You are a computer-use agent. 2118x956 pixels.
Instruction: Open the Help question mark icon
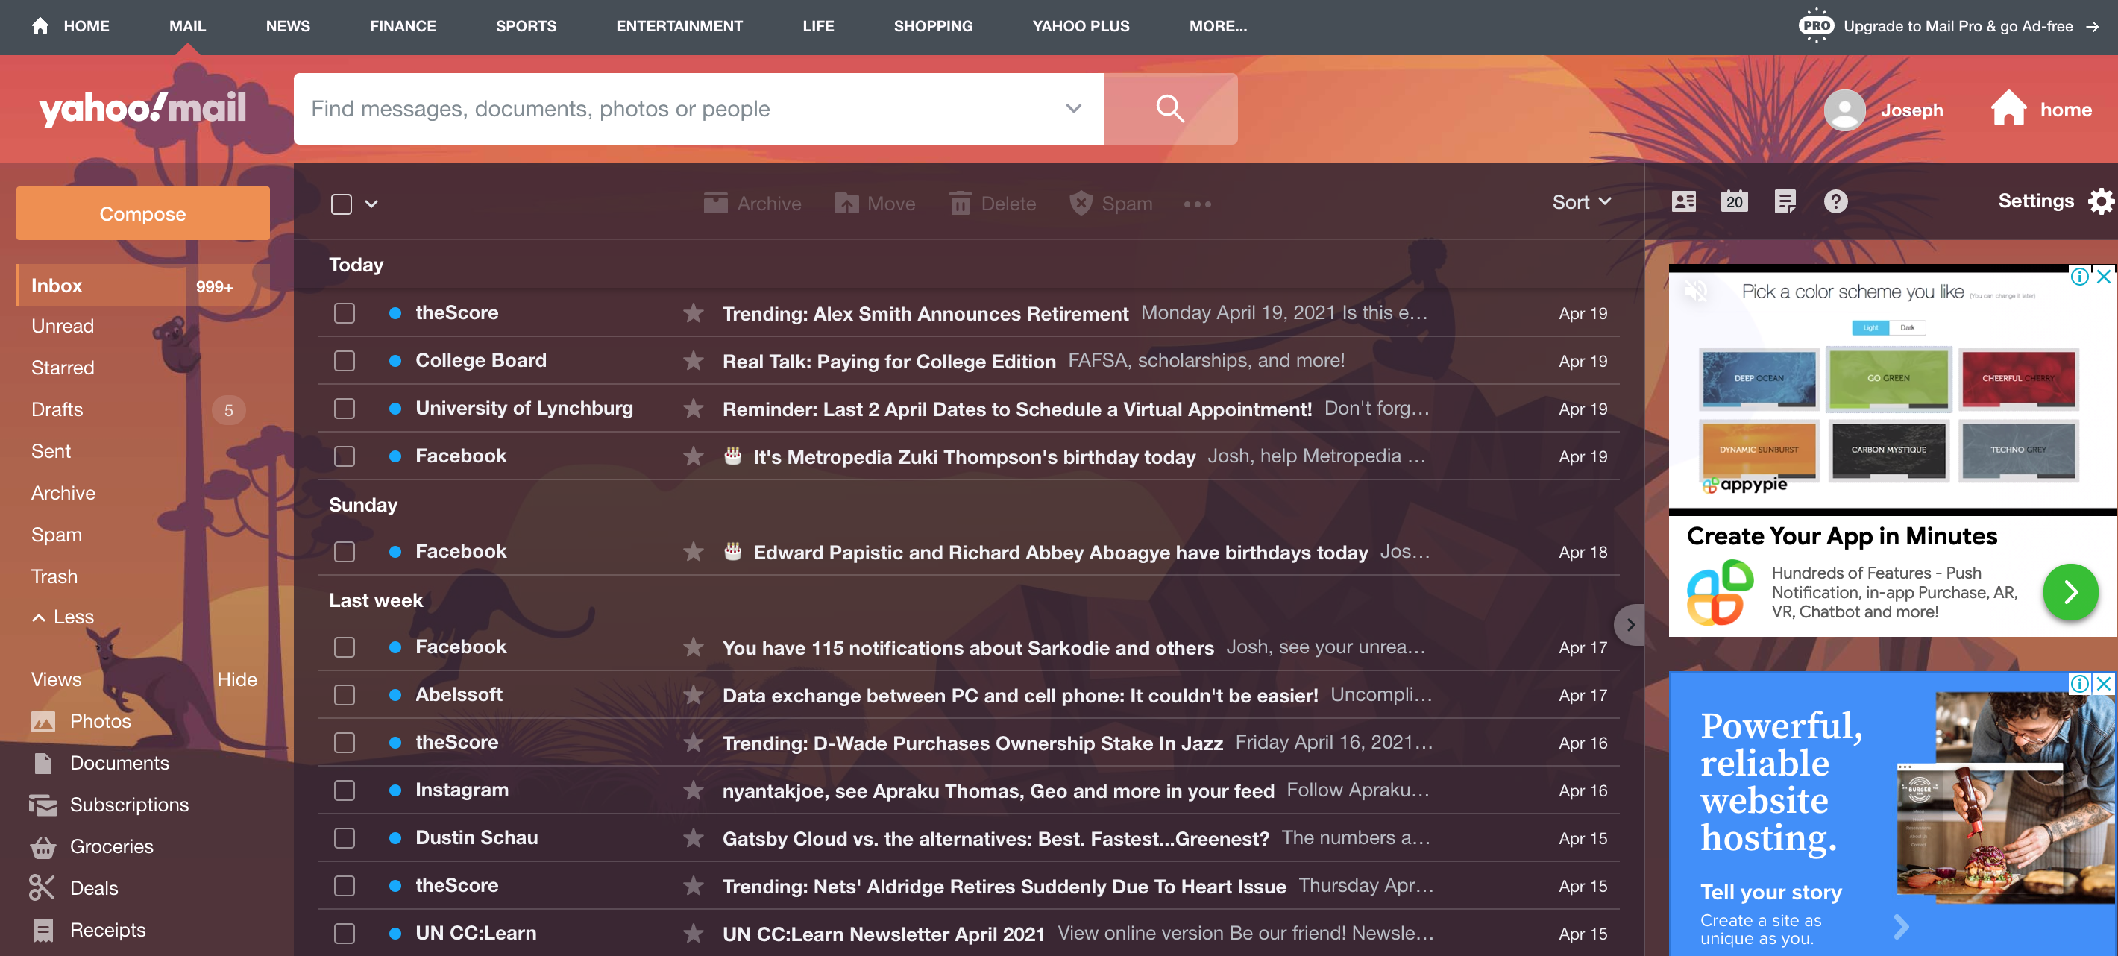click(x=1835, y=201)
